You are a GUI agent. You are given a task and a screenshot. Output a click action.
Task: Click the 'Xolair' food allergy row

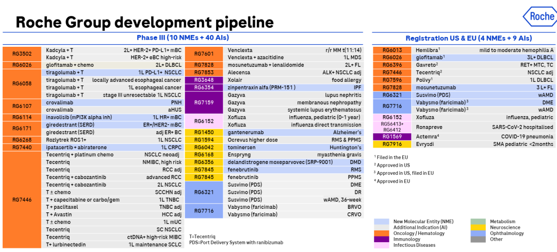pyautogui.click(x=293, y=80)
